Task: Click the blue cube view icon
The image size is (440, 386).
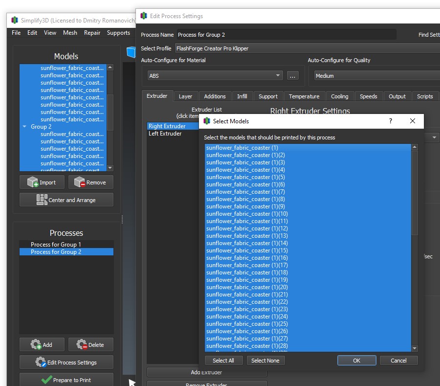Action: (x=132, y=52)
